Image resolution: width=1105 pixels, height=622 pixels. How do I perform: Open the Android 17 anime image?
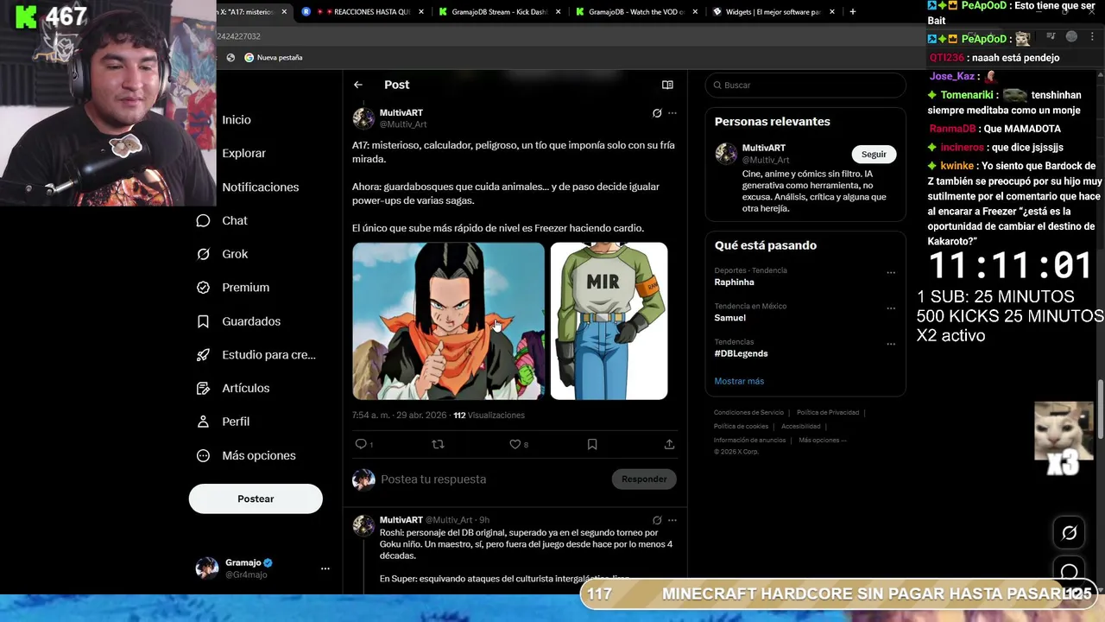[x=449, y=321]
